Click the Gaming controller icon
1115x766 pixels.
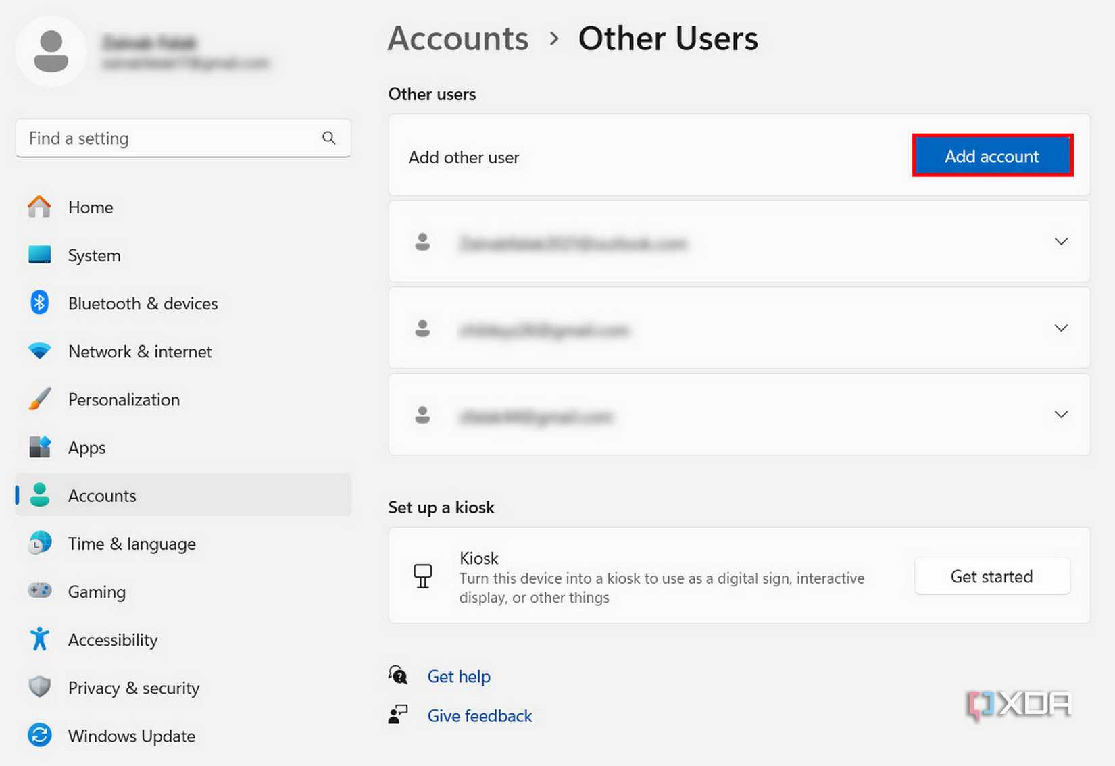click(39, 591)
